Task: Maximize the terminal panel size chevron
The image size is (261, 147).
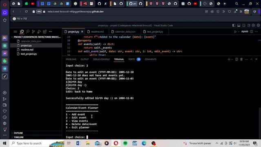Action: point(252,59)
